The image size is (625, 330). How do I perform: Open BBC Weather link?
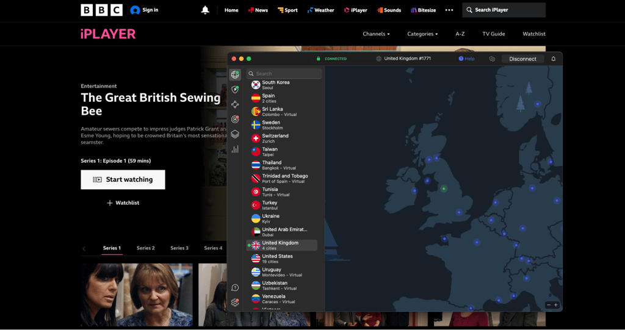point(320,10)
